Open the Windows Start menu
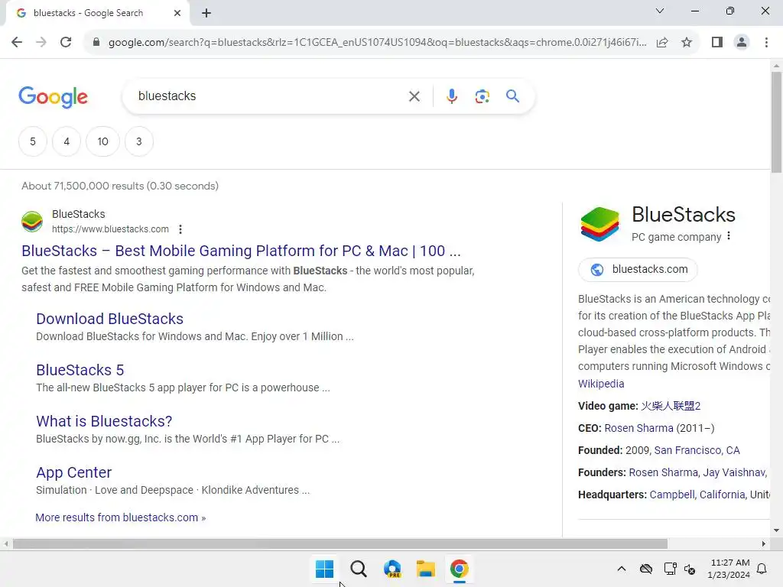 [324, 569]
